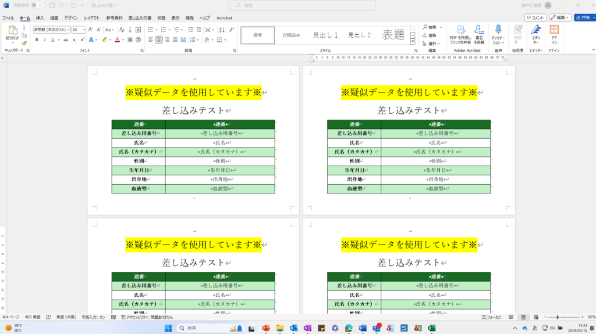Viewport: 596px width, 334px height.
Task: Align text right
Action: (167, 40)
